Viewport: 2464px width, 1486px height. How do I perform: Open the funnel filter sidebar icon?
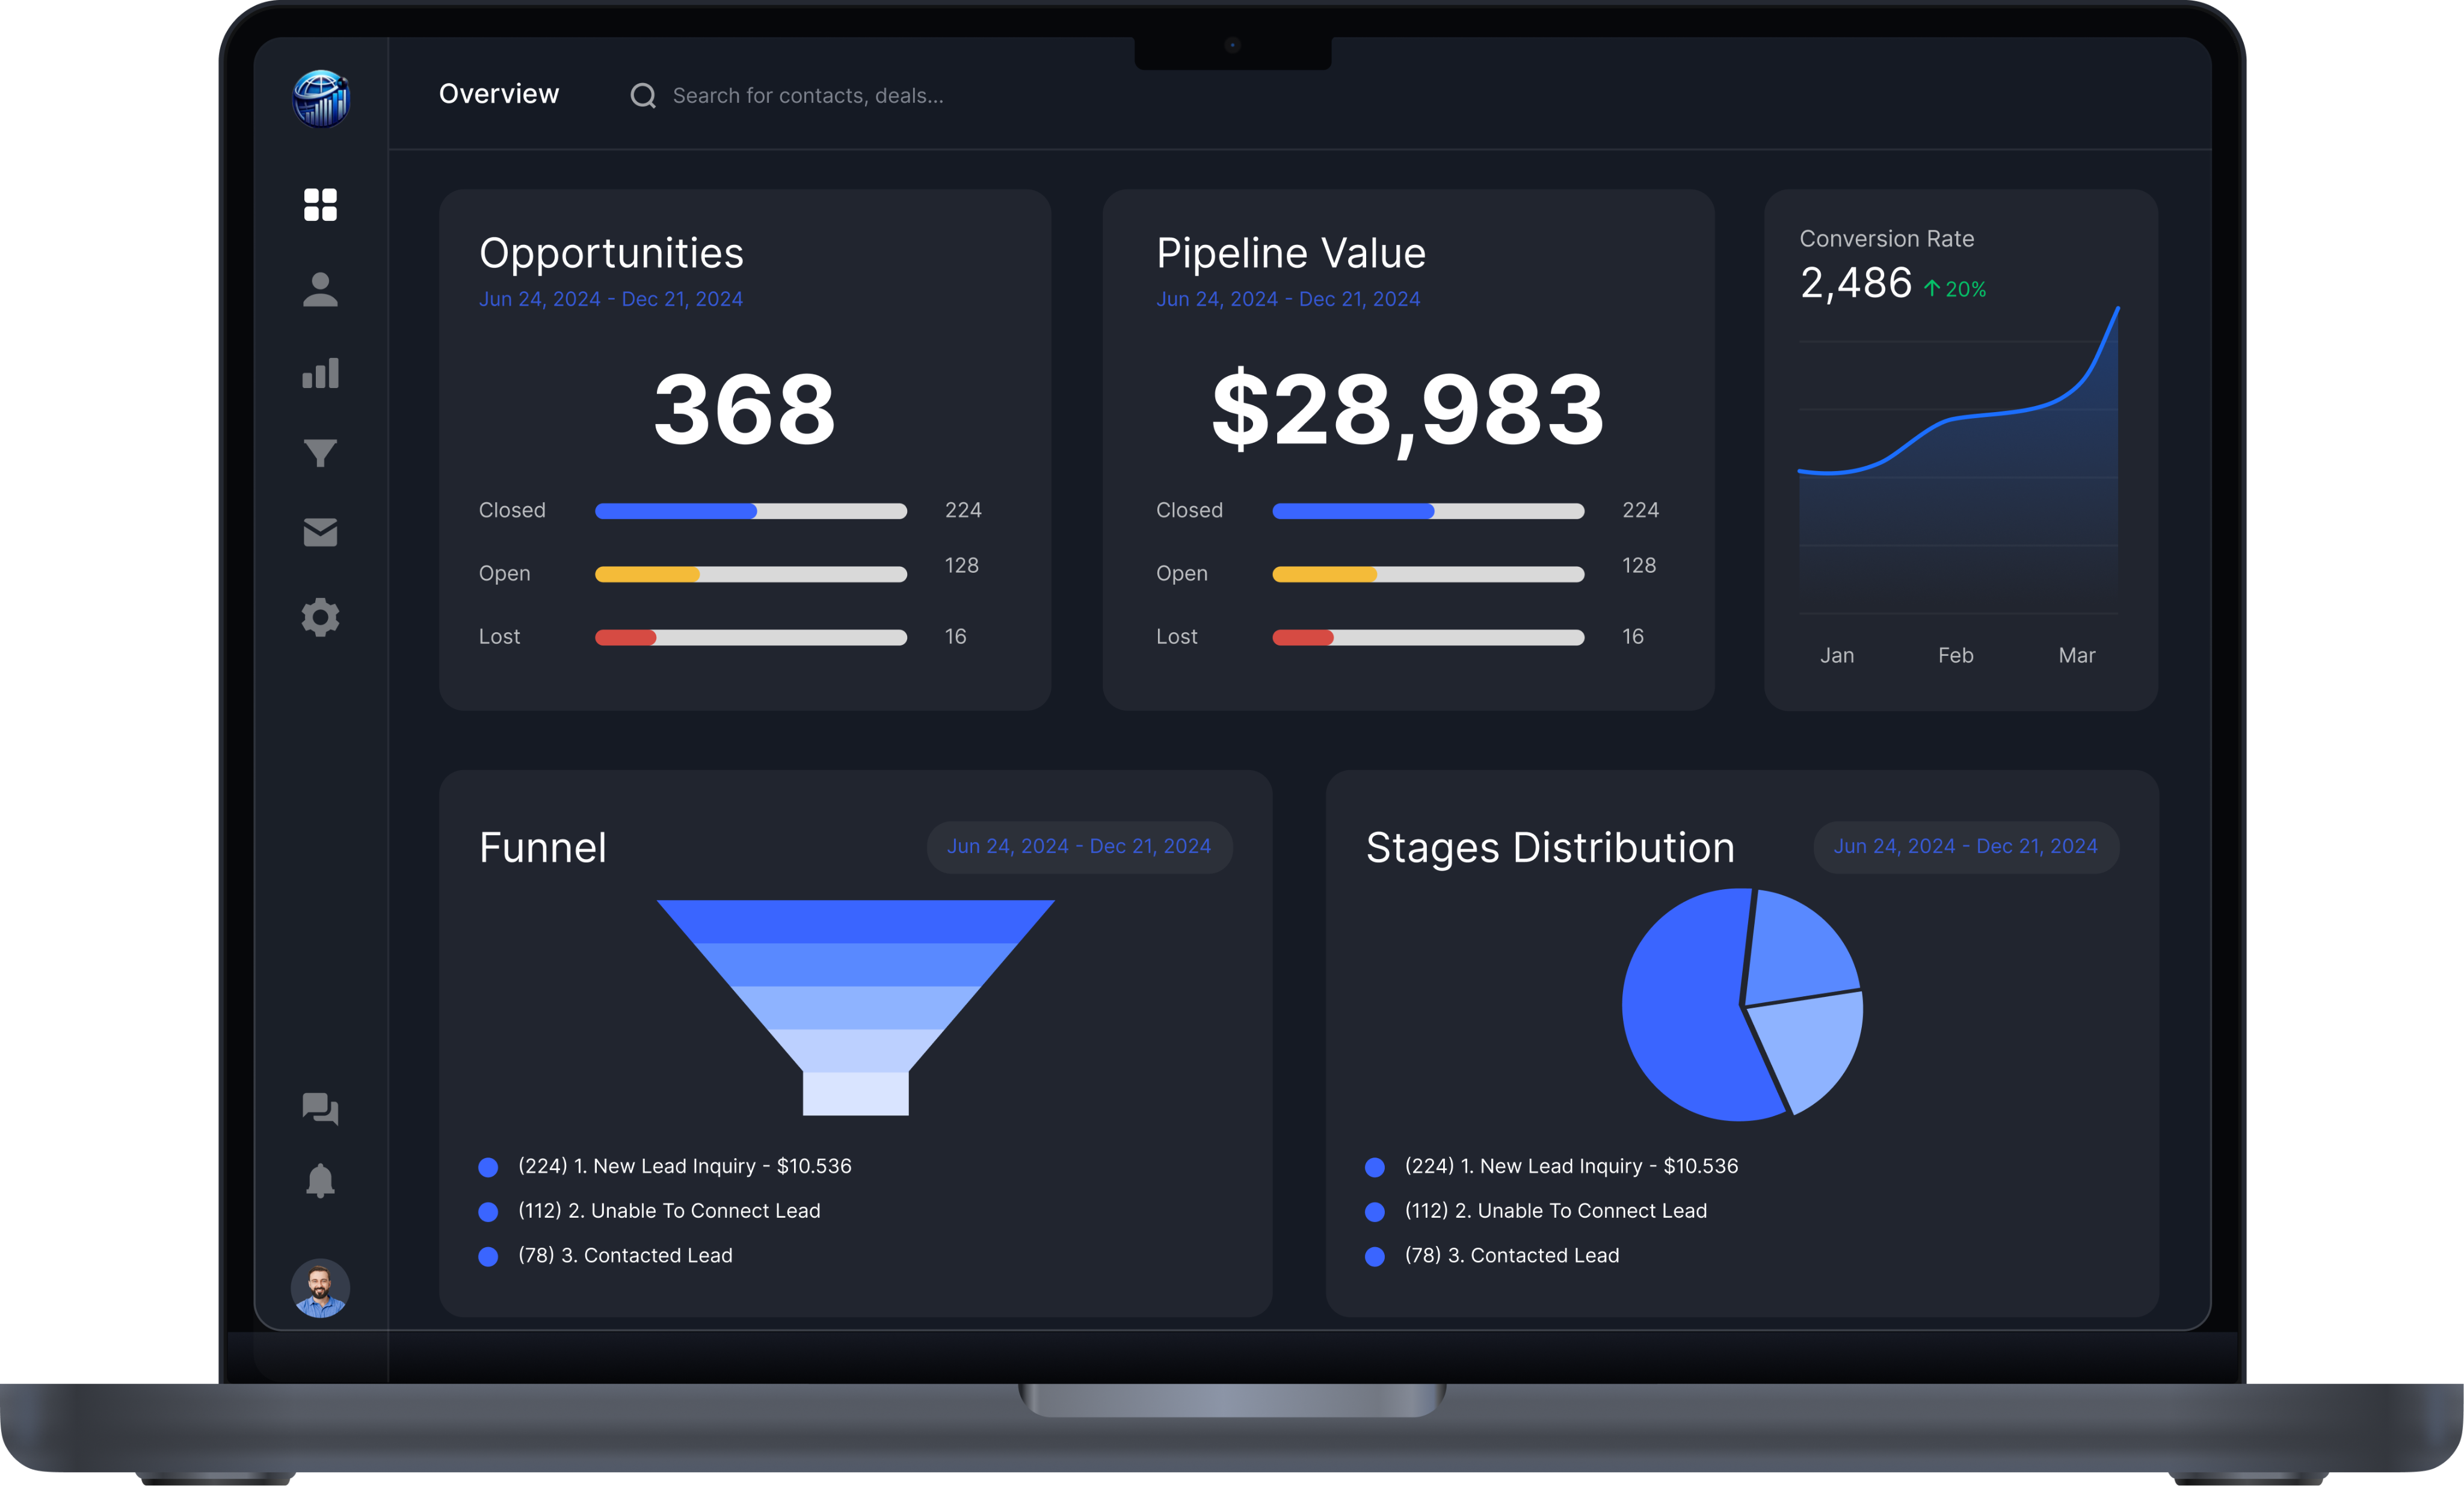(320, 453)
